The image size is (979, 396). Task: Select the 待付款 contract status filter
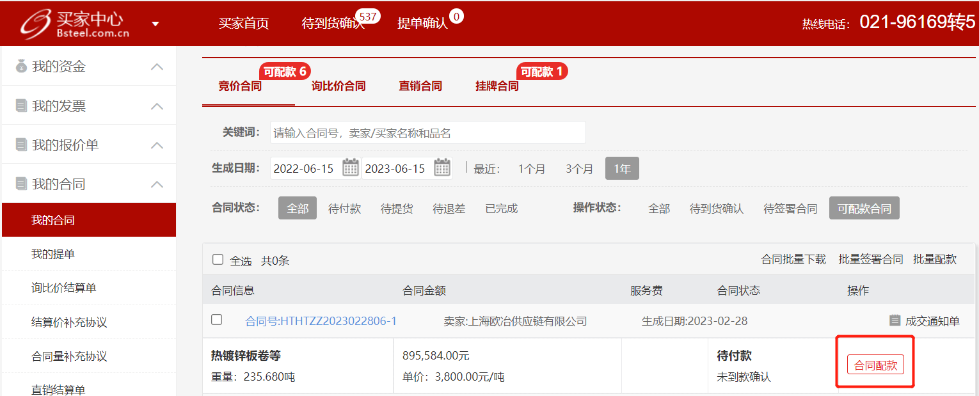point(344,209)
